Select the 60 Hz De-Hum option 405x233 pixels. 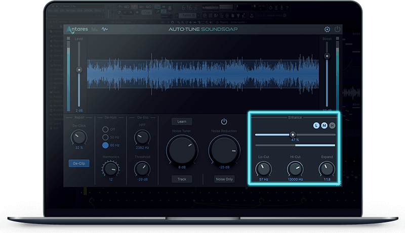coord(105,145)
